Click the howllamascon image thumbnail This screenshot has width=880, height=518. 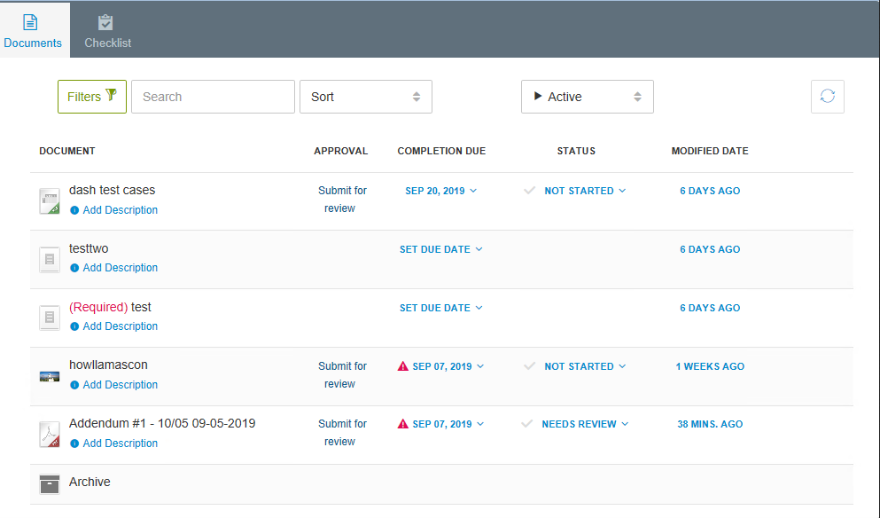49,375
